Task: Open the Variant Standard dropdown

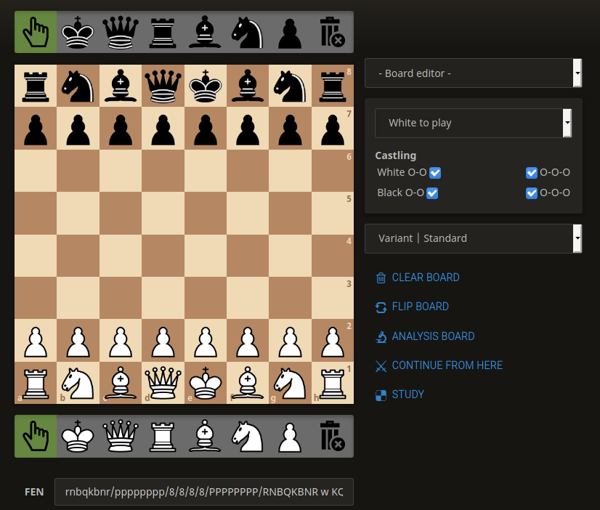Action: pyautogui.click(x=473, y=238)
